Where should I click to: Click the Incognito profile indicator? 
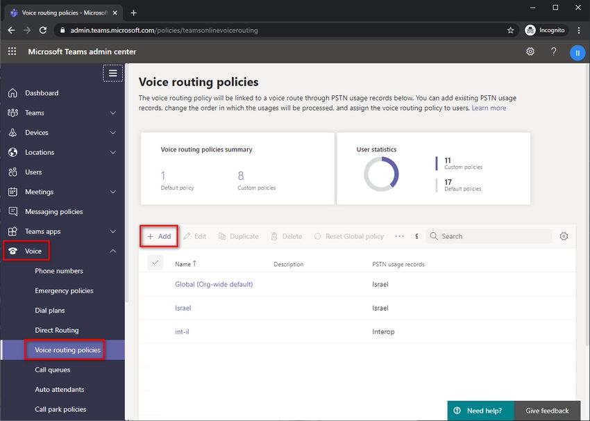coord(545,30)
